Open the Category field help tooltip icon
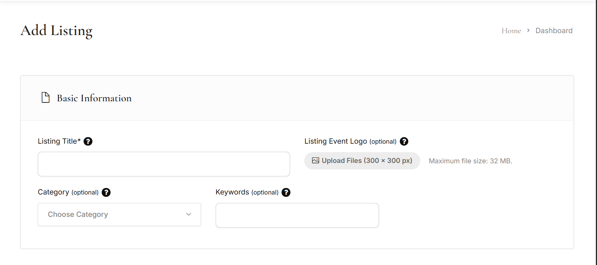Image resolution: width=597 pixels, height=265 pixels. click(x=106, y=192)
